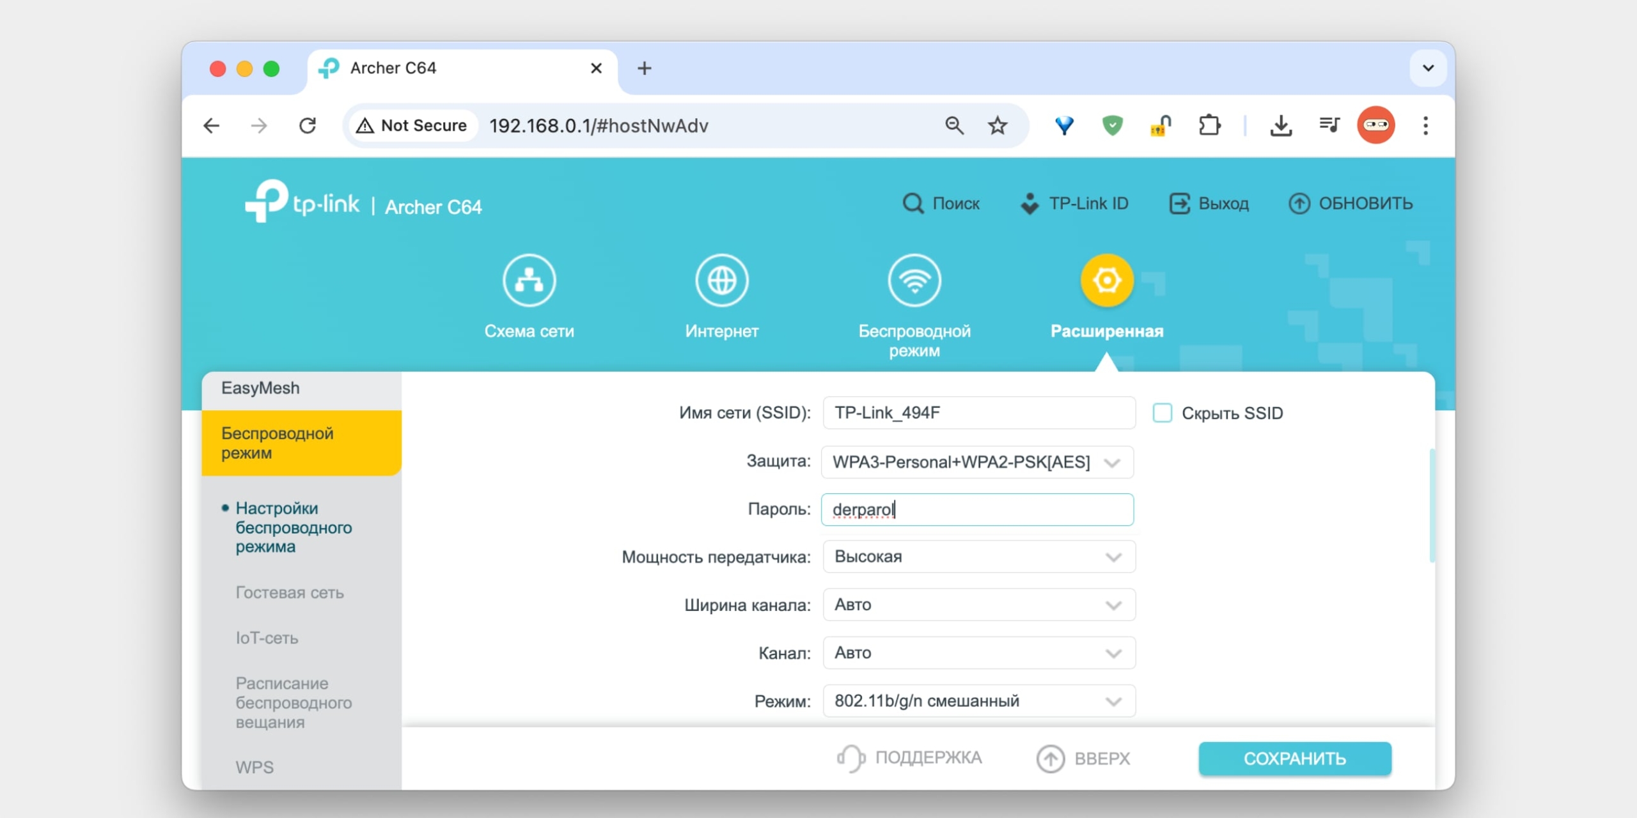Open the Схема сети network map icon
The height and width of the screenshot is (818, 1637).
coord(529,280)
